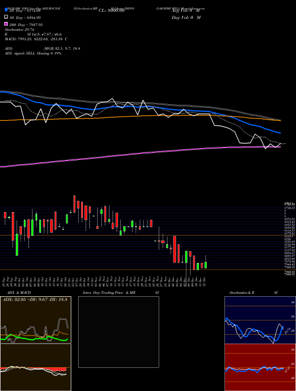The height and width of the screenshot is (391, 296).
Task: Click the 'Avg Vol: 0 M' label
Action: click(186, 11)
